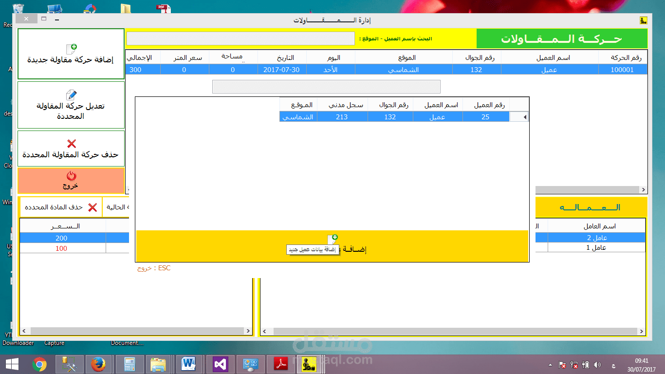This screenshot has height=374, width=665.
Task: Click the orange خروج exit button
Action: pyautogui.click(x=71, y=180)
